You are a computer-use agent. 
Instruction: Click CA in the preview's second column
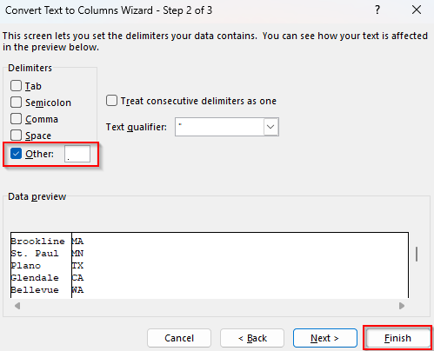point(77,278)
